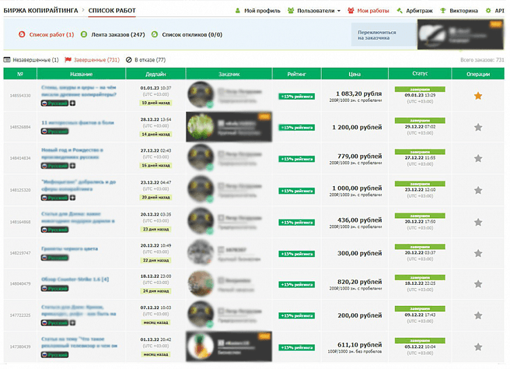
Task: Open title of order 148526884
Action: click(77, 123)
